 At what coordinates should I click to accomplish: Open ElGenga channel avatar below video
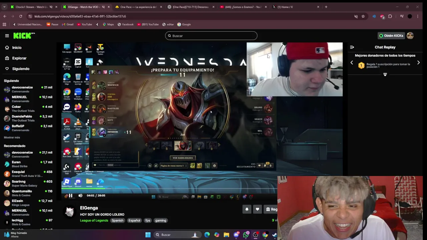[x=70, y=212]
